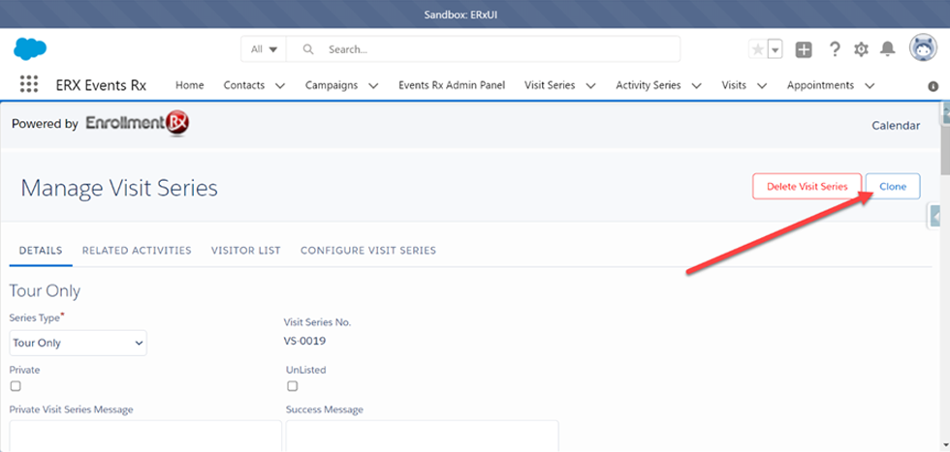This screenshot has width=950, height=452.
Task: Open the Setup gear icon
Action: pyautogui.click(x=861, y=50)
